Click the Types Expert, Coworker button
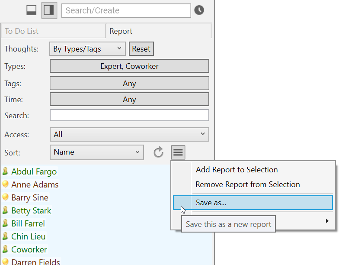The image size is (342, 265). [x=129, y=66]
